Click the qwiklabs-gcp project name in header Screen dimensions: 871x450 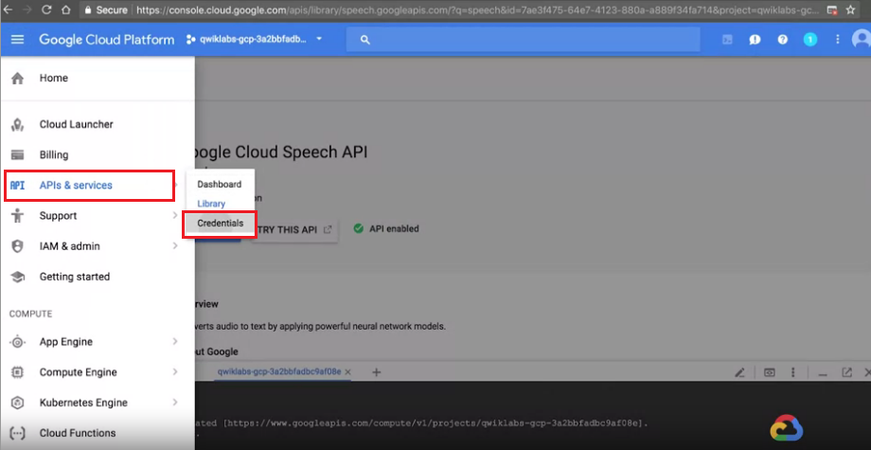point(253,40)
